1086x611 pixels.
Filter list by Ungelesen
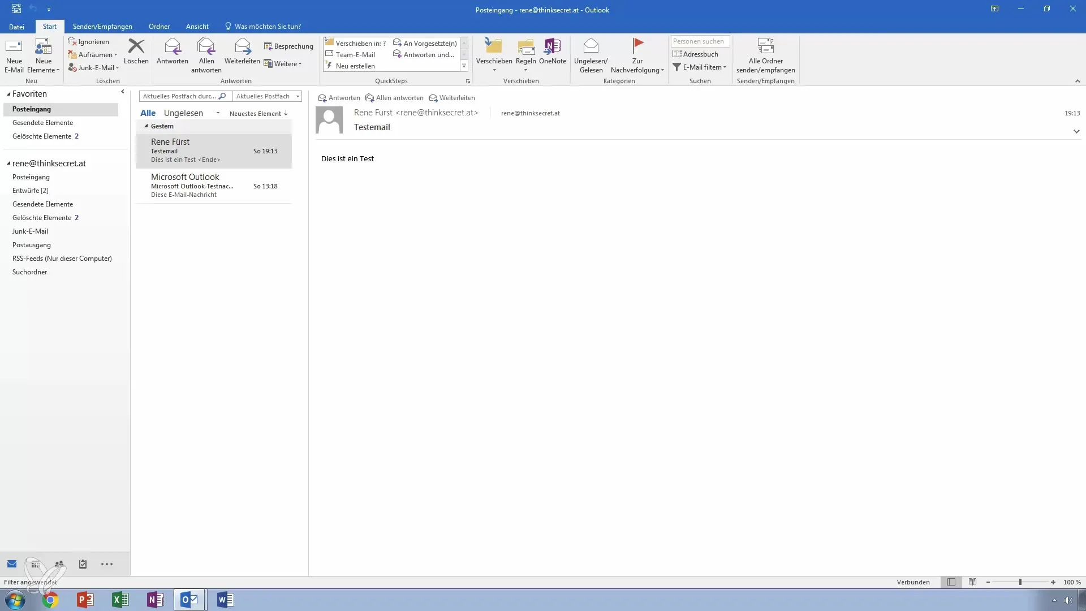click(183, 113)
